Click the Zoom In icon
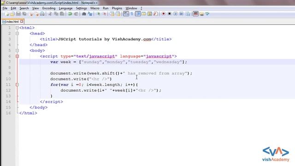 coord(98,14)
